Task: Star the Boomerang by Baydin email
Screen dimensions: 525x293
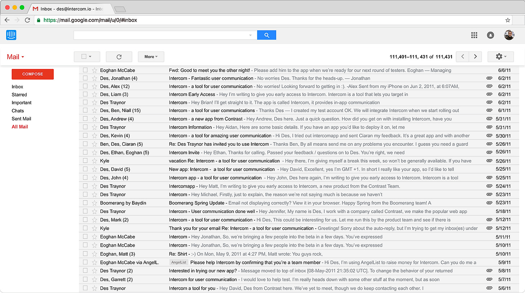Action: (x=94, y=203)
